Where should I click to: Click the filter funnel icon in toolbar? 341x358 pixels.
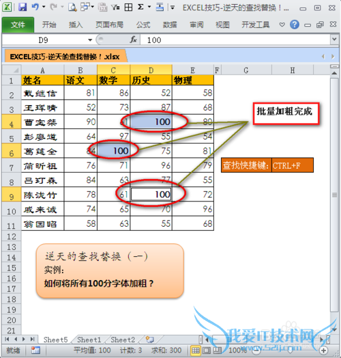click(x=115, y=8)
